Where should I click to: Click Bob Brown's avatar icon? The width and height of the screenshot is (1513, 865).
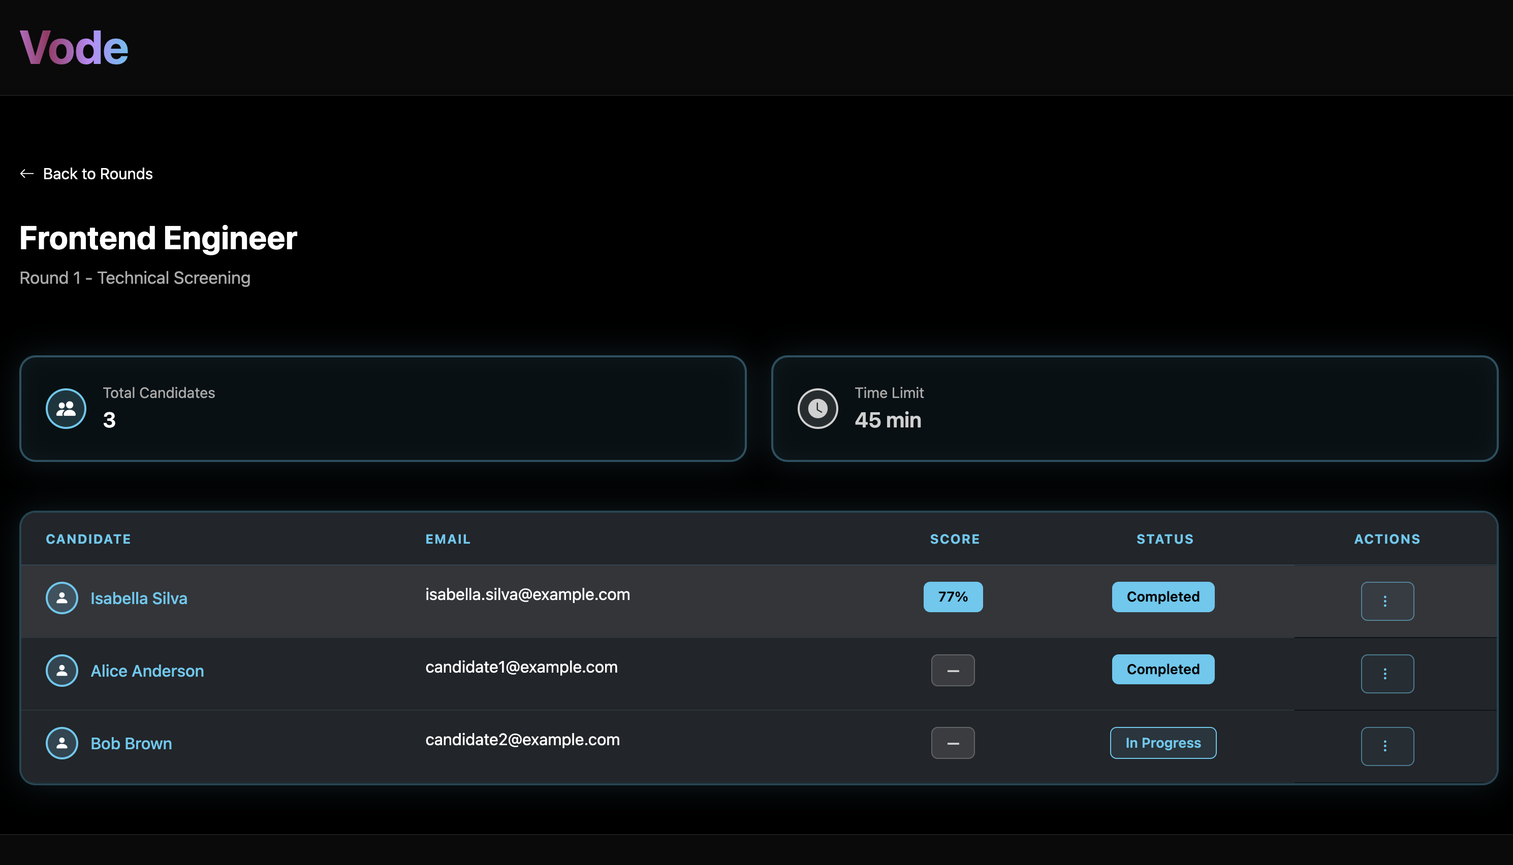click(x=62, y=743)
